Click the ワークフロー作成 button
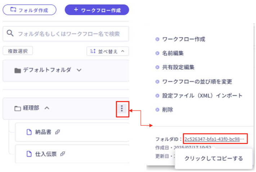The height and width of the screenshot is (172, 256). pyautogui.click(x=97, y=10)
